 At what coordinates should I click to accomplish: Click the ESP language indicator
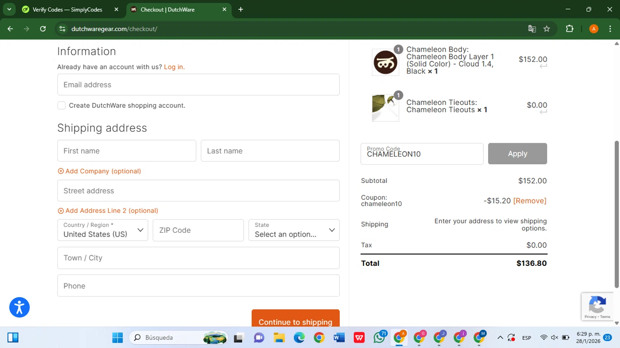pos(527,338)
